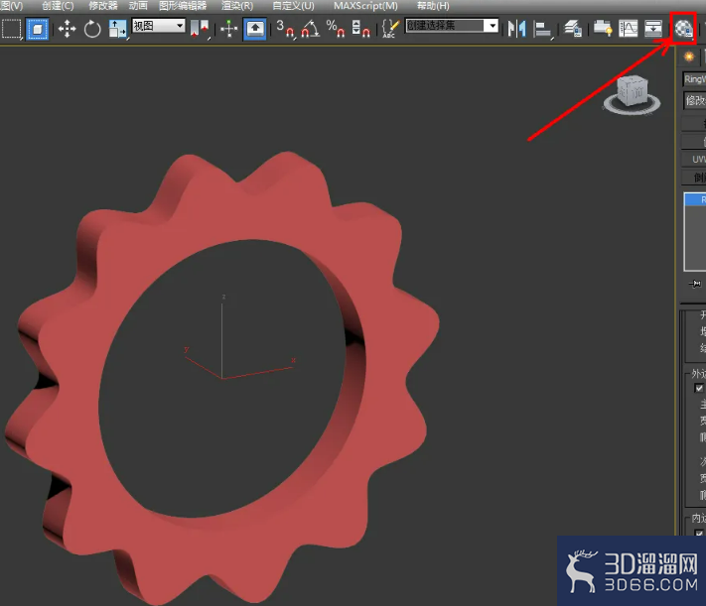The height and width of the screenshot is (606, 706).
Task: Open the 创建选择集 dropdown arrow
Action: coord(493,26)
